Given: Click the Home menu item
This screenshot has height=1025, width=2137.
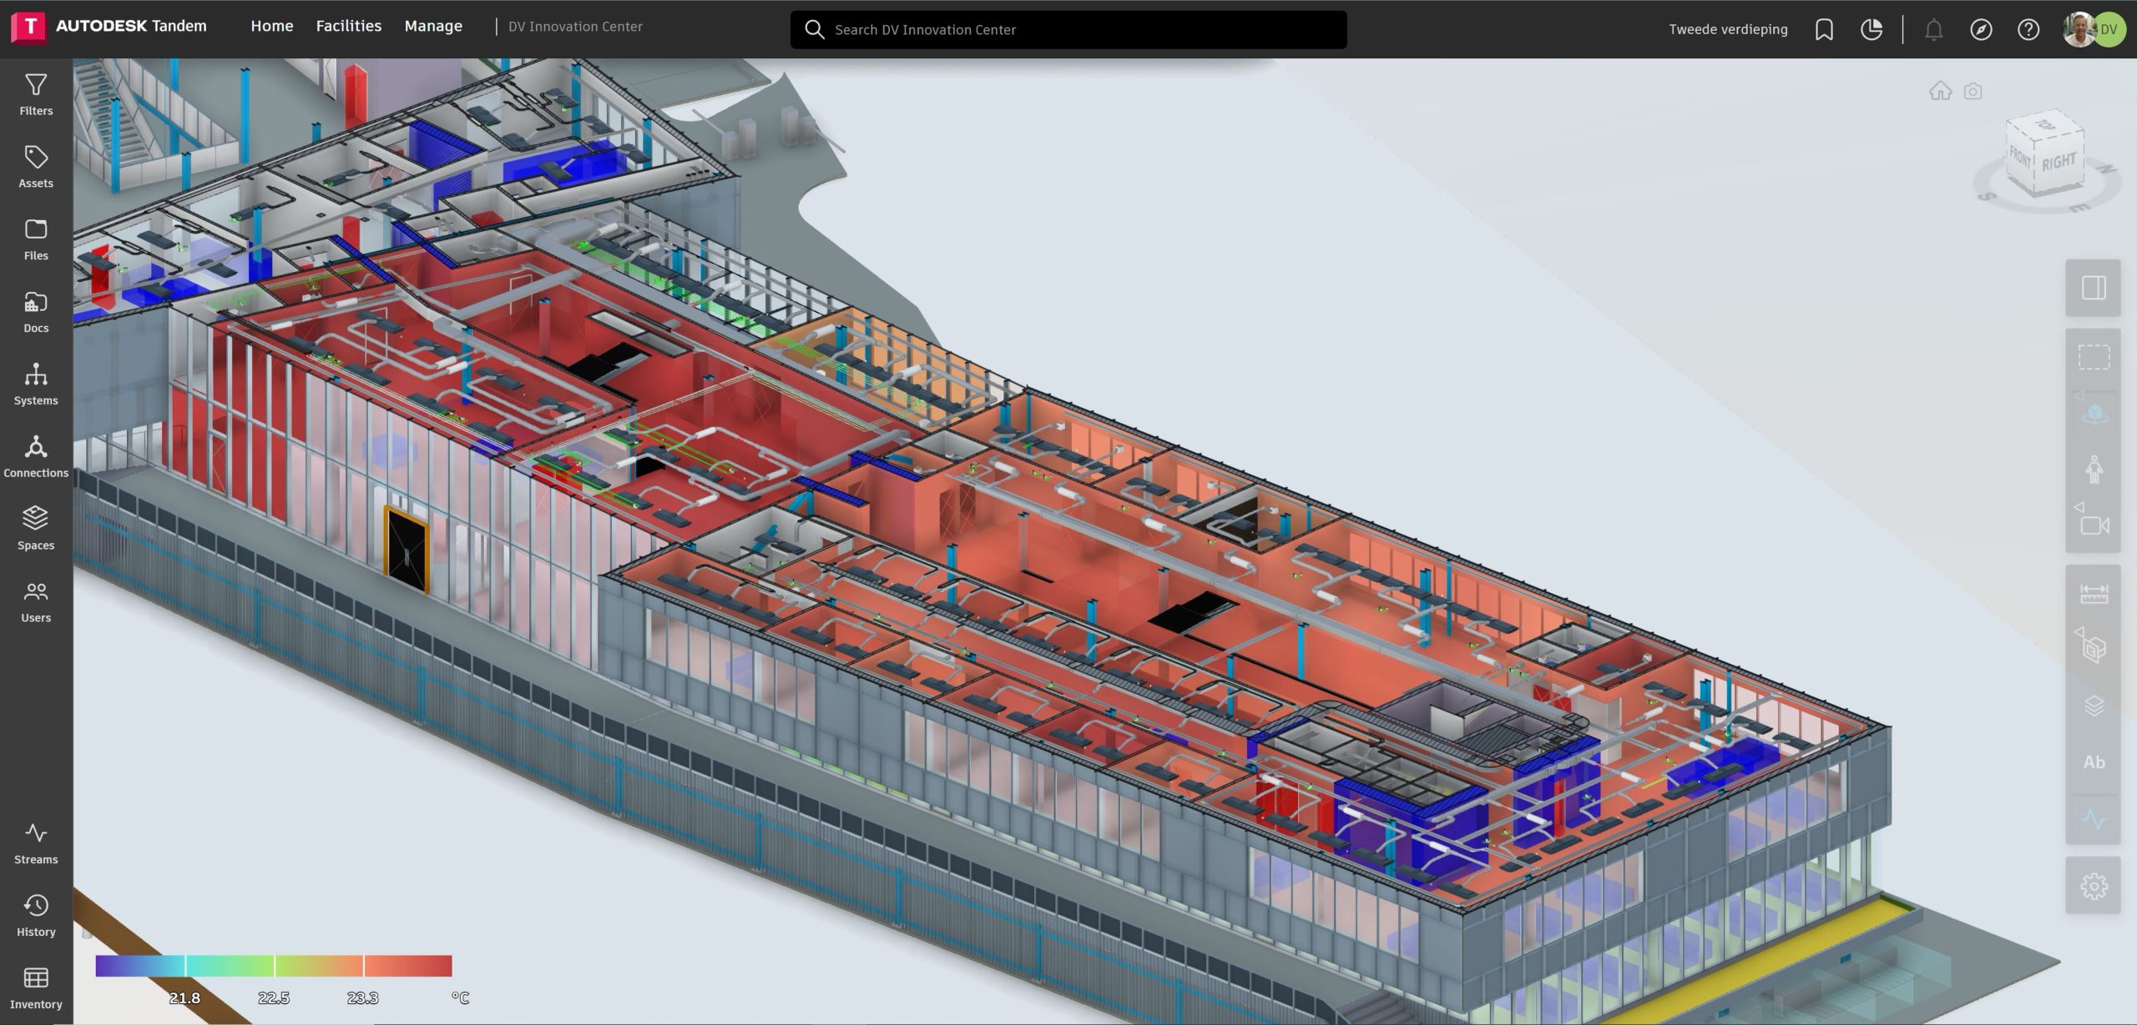Looking at the screenshot, I should 271,28.
